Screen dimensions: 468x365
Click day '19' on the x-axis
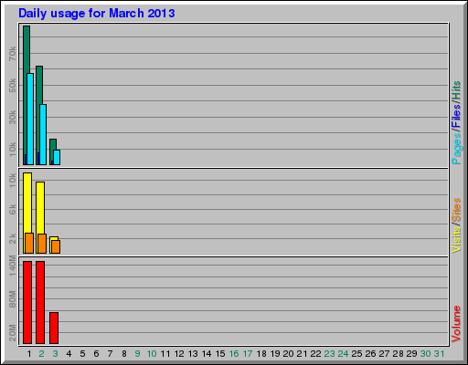tap(275, 354)
